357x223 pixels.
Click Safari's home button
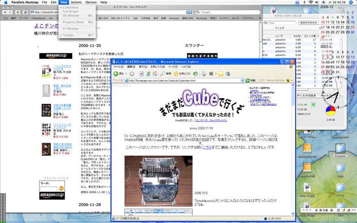[x=25, y=12]
